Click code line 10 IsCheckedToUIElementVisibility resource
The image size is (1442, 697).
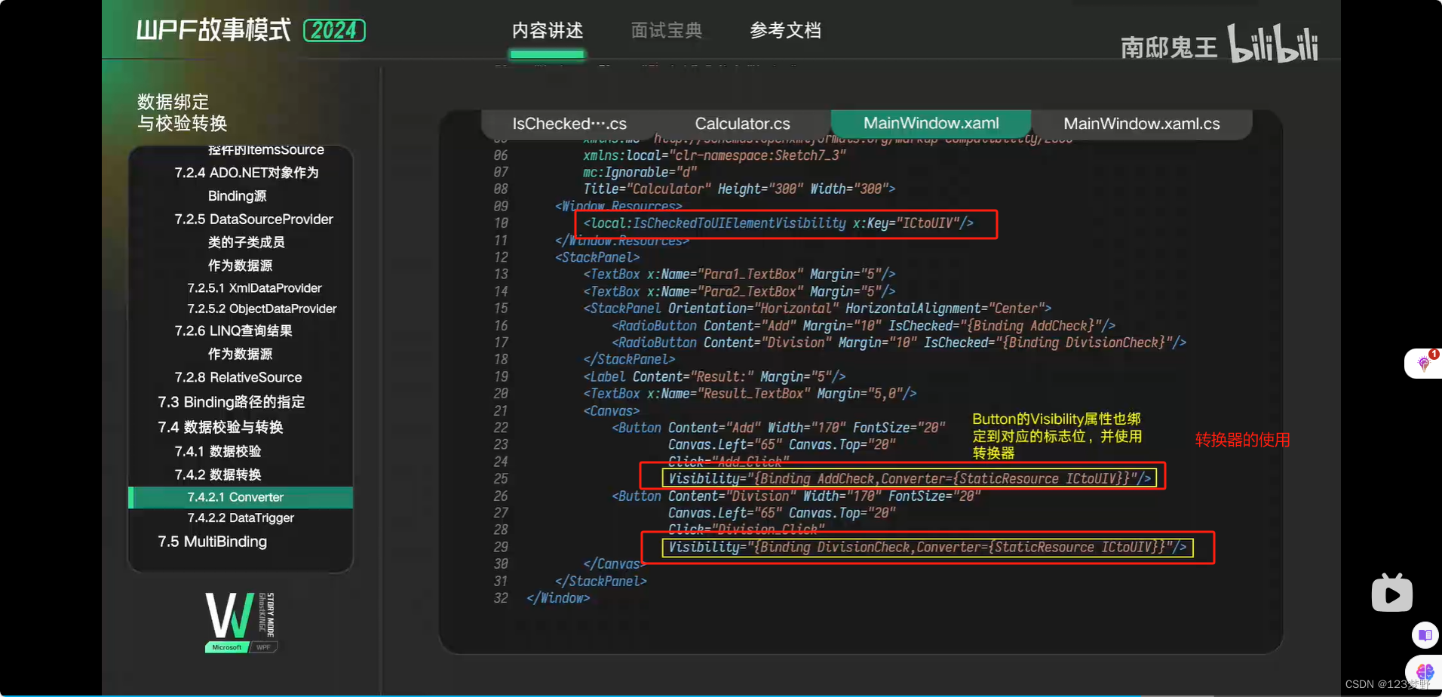tap(778, 223)
